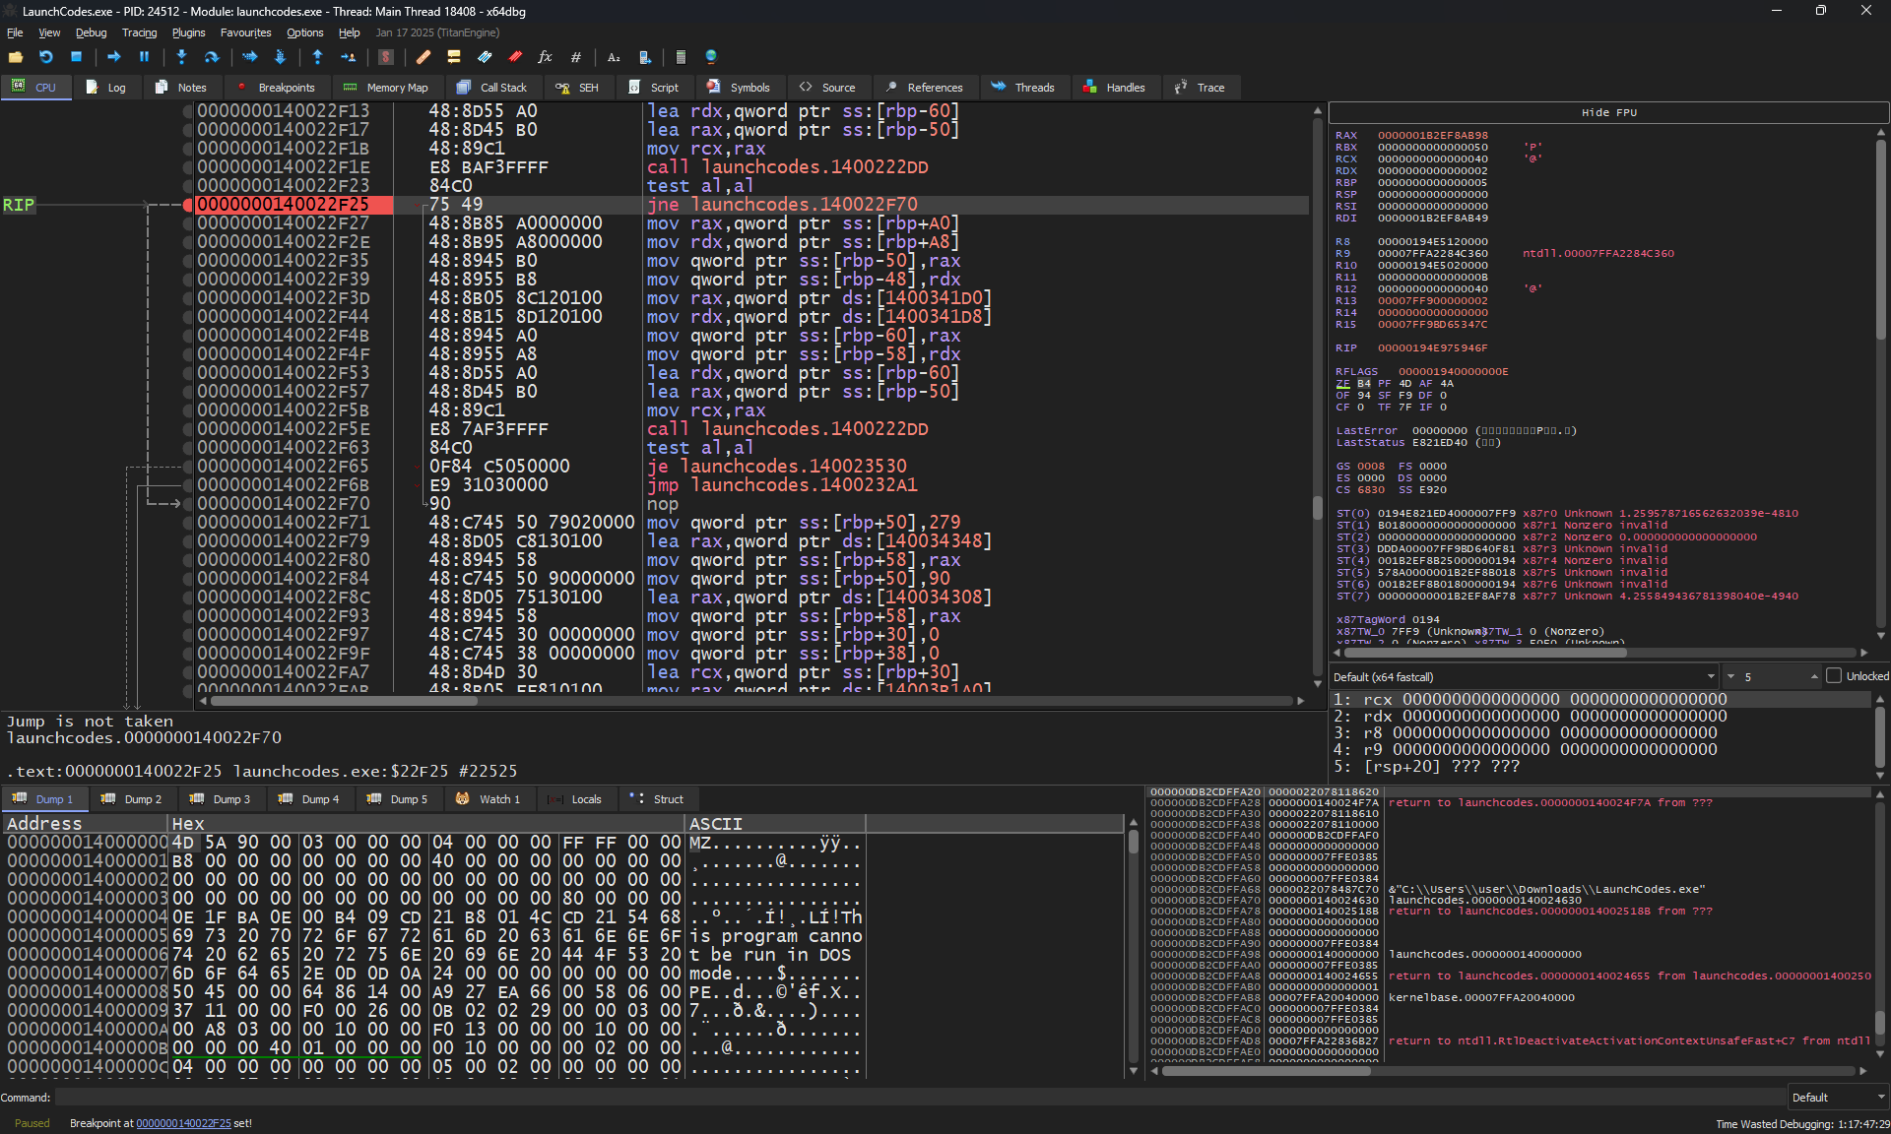Open the Struct tab
This screenshot has width=1891, height=1134.
(x=658, y=799)
